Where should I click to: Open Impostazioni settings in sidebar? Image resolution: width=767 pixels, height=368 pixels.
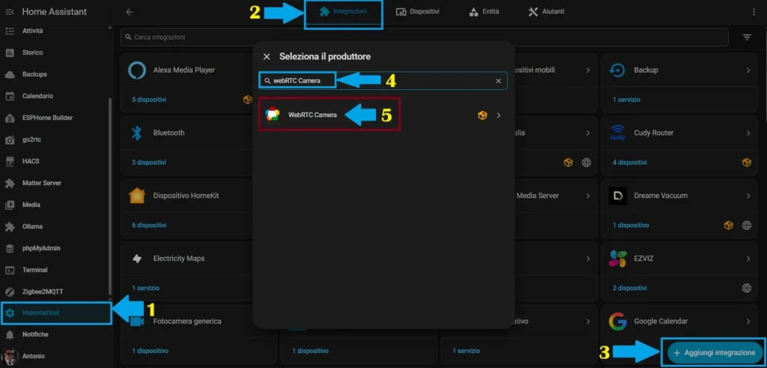coord(56,313)
